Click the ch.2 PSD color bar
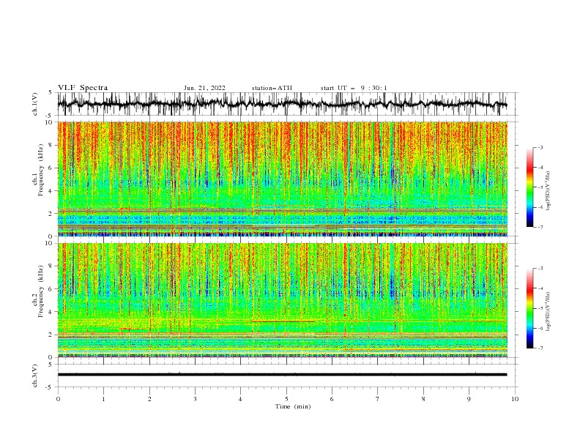The height and width of the screenshot is (448, 580). 529,308
